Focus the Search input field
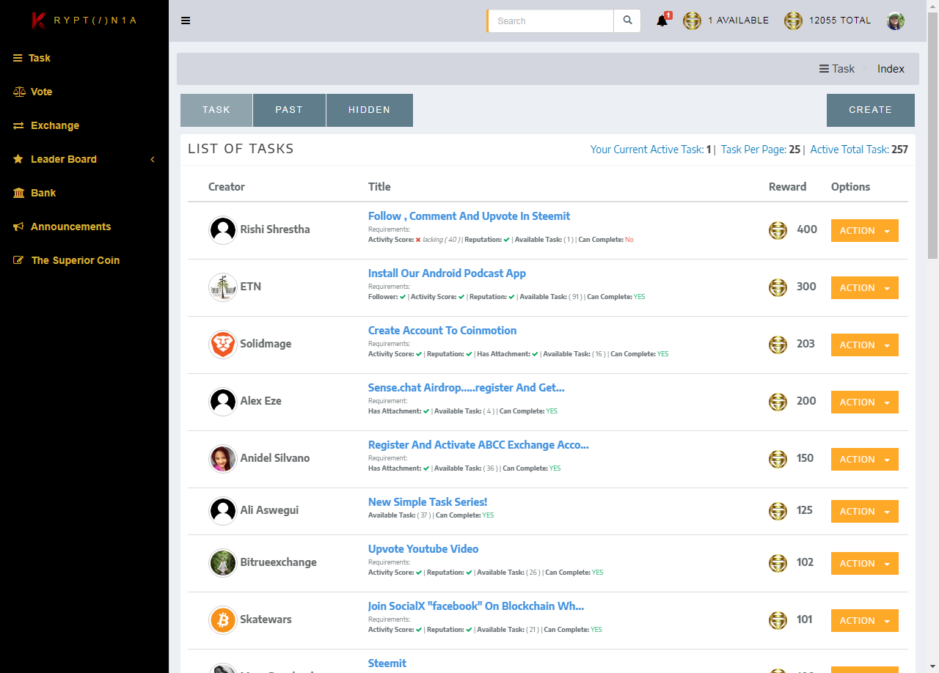The width and height of the screenshot is (939, 673). [x=550, y=21]
